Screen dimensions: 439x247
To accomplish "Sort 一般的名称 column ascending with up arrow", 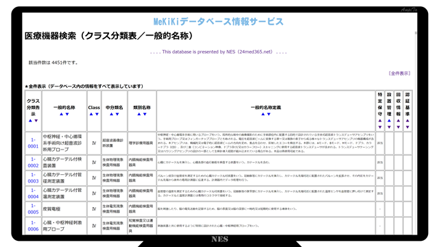I will 61,114.
